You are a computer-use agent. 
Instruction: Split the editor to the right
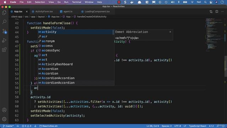click(217, 12)
